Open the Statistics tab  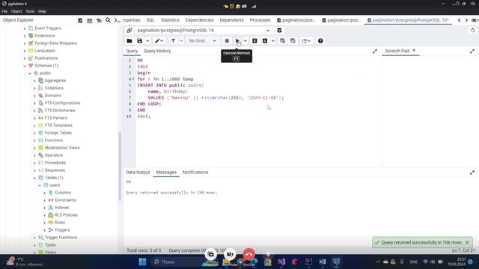tap(170, 20)
